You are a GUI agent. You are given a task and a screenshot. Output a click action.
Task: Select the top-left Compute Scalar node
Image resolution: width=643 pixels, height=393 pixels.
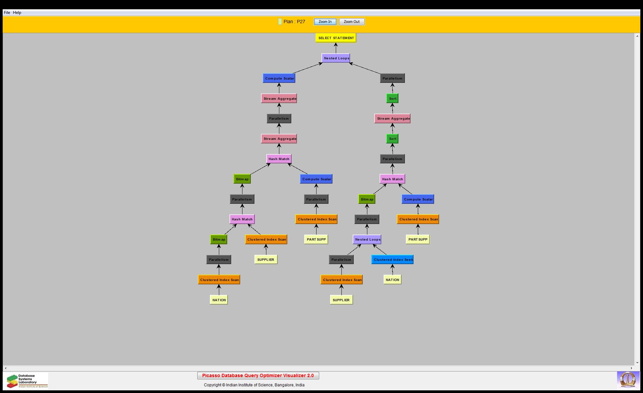click(x=279, y=78)
